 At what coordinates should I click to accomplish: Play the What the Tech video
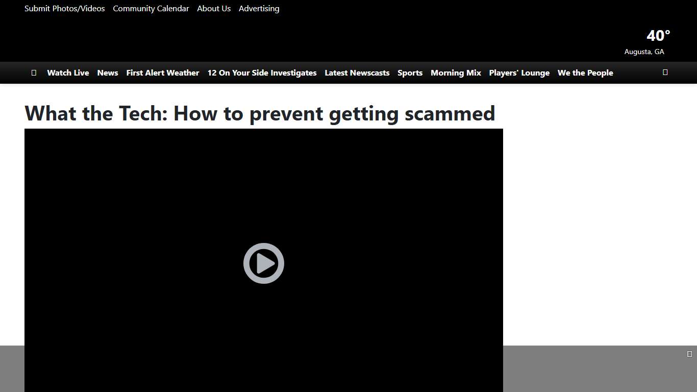point(263,263)
